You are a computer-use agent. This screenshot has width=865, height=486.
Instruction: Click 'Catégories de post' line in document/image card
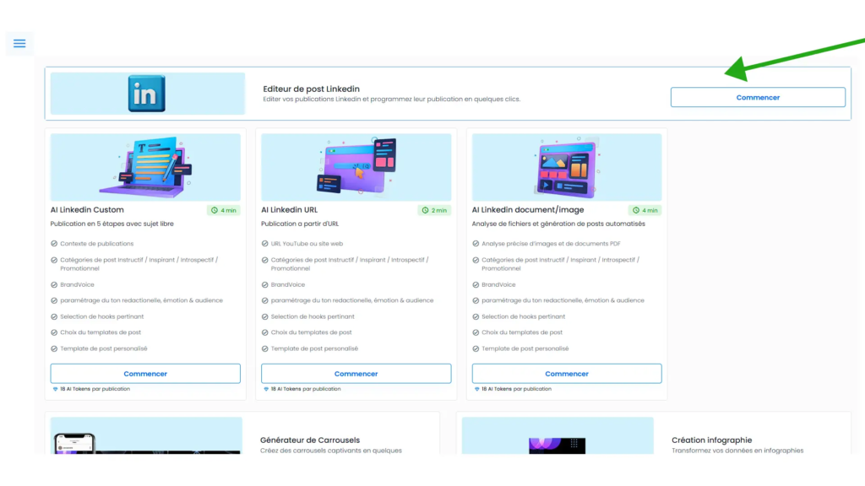561,264
